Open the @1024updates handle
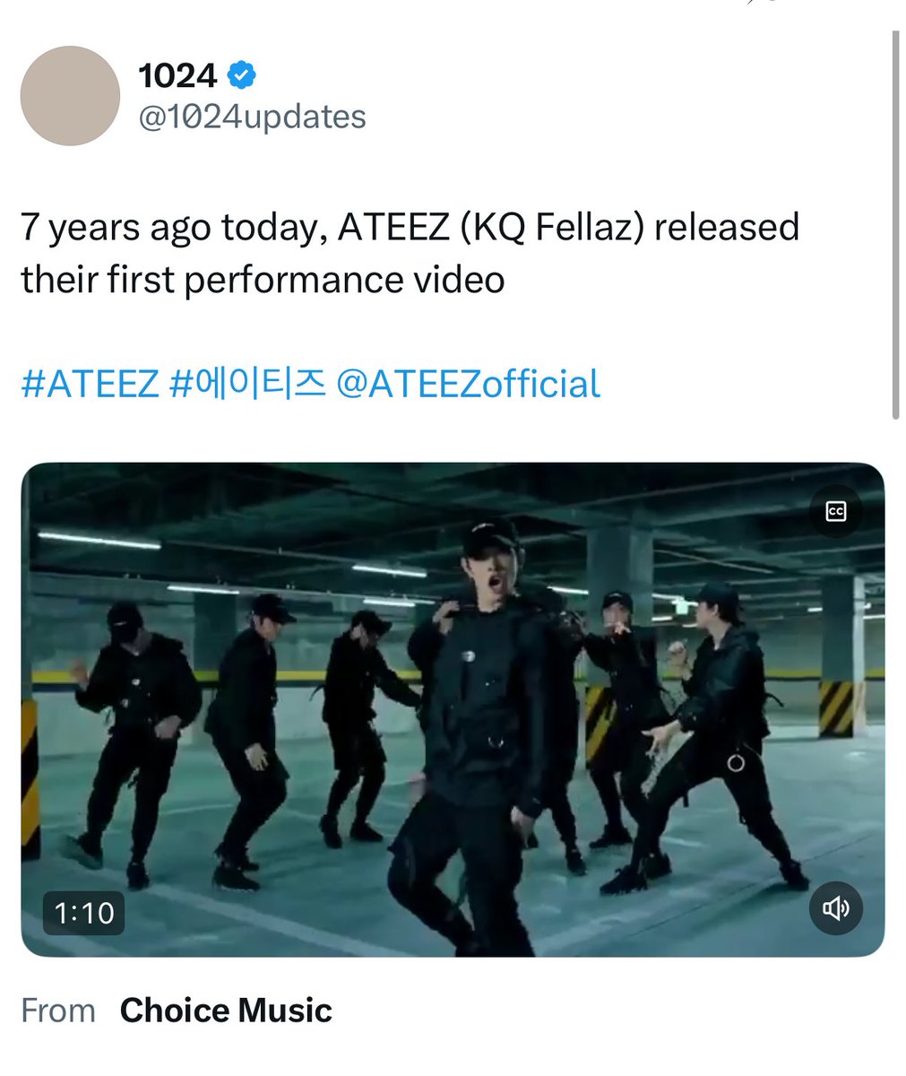 (252, 117)
